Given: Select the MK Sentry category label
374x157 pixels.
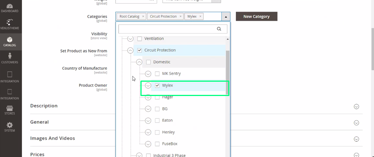Looking at the screenshot, I should coord(171,73).
